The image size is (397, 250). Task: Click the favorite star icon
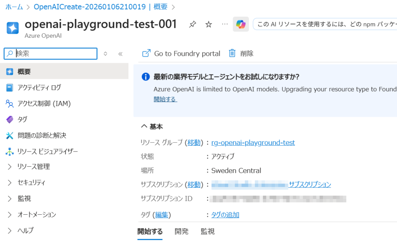[x=209, y=25]
